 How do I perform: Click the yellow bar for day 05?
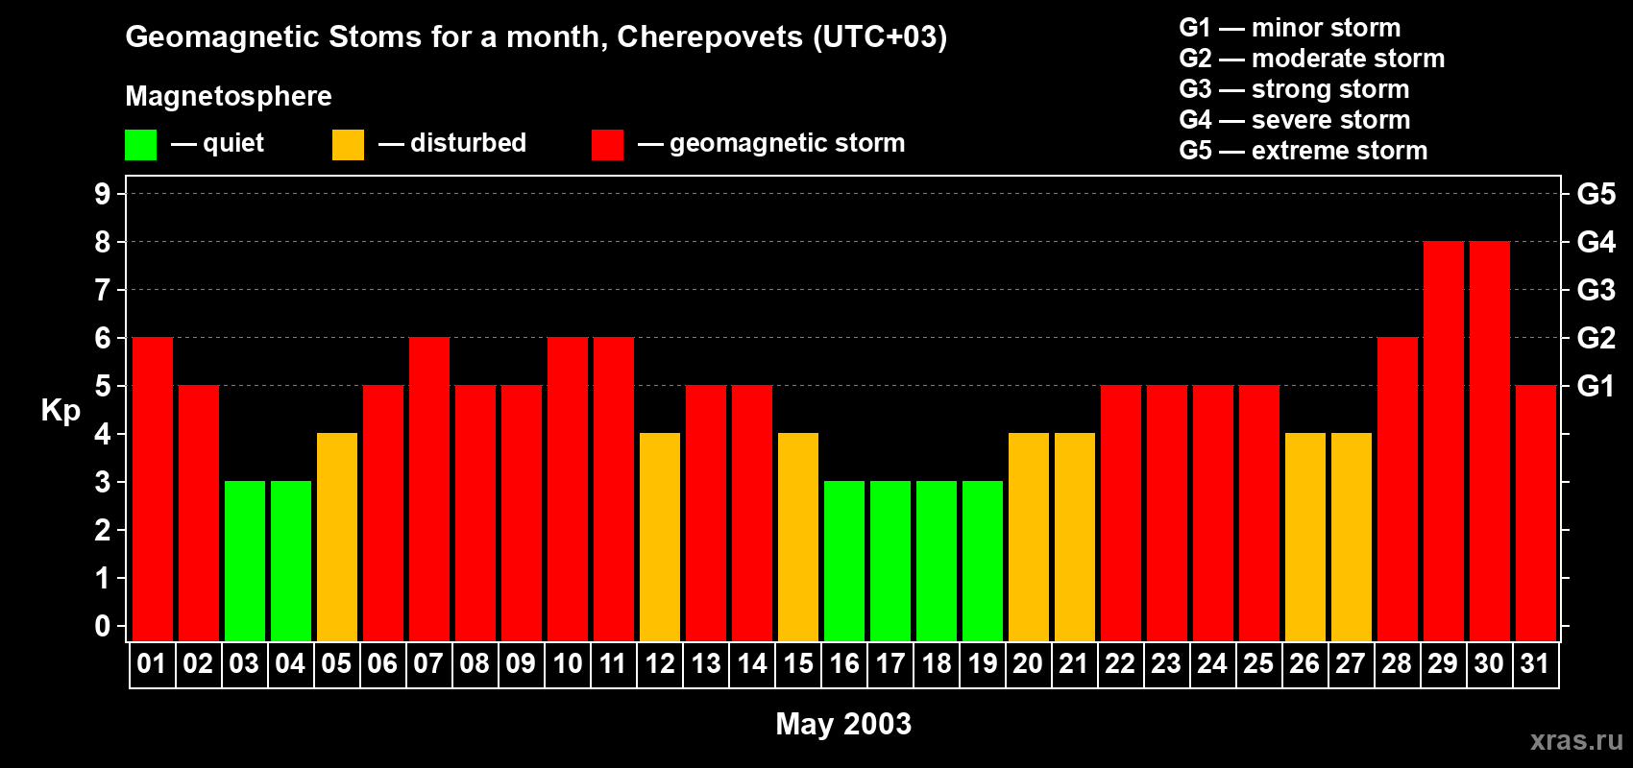click(337, 537)
